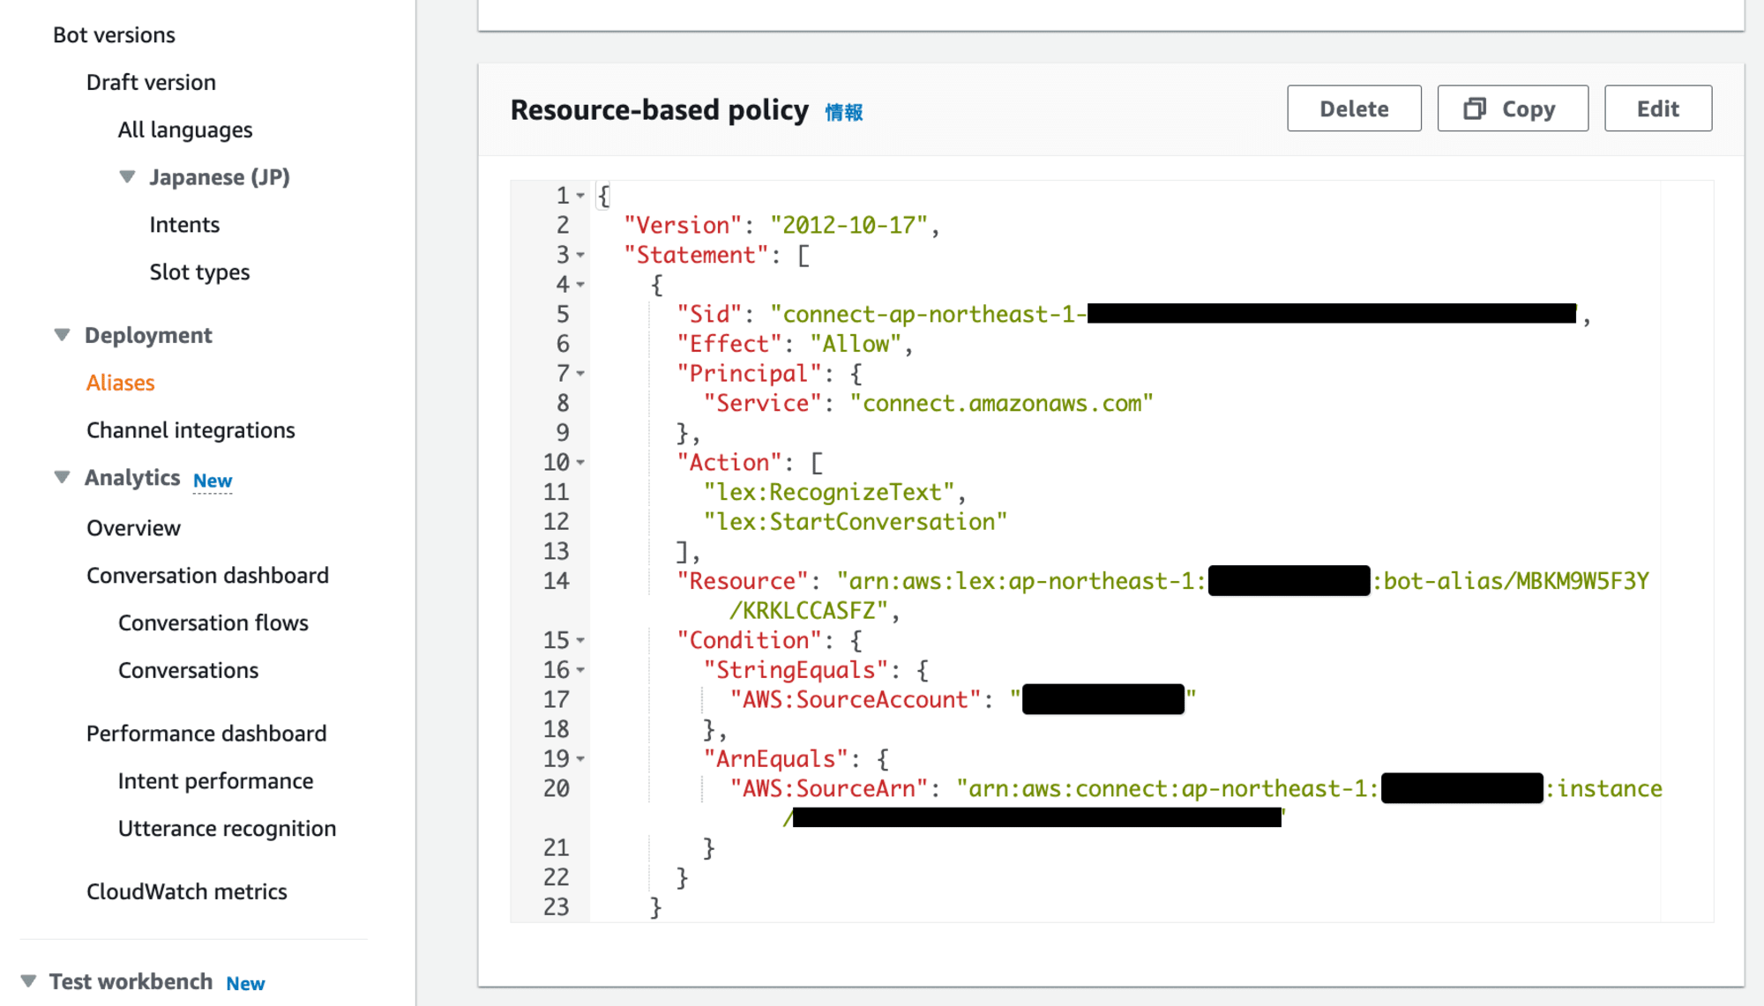Collapse the Analytics section
The height and width of the screenshot is (1006, 1764).
click(62, 477)
